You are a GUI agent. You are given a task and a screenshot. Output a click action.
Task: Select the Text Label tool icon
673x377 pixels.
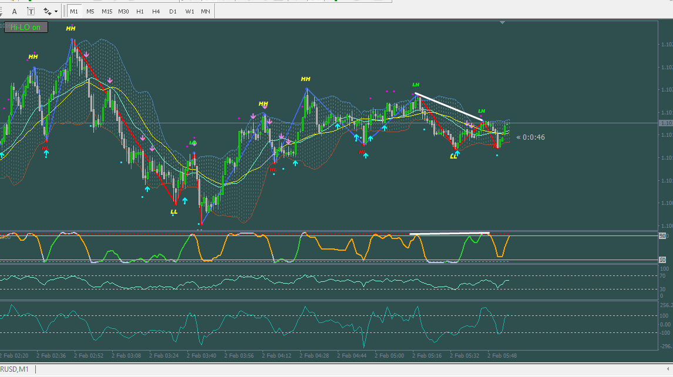31,11
